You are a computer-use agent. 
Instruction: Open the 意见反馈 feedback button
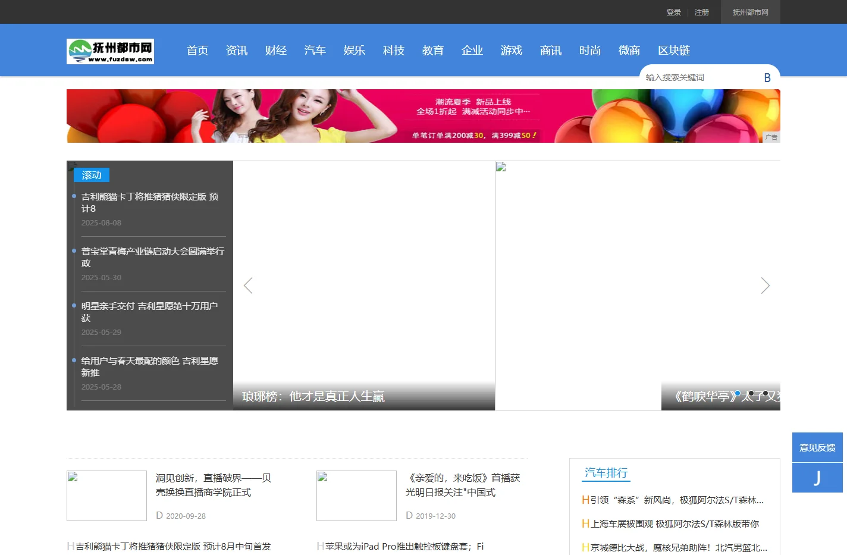tap(817, 447)
